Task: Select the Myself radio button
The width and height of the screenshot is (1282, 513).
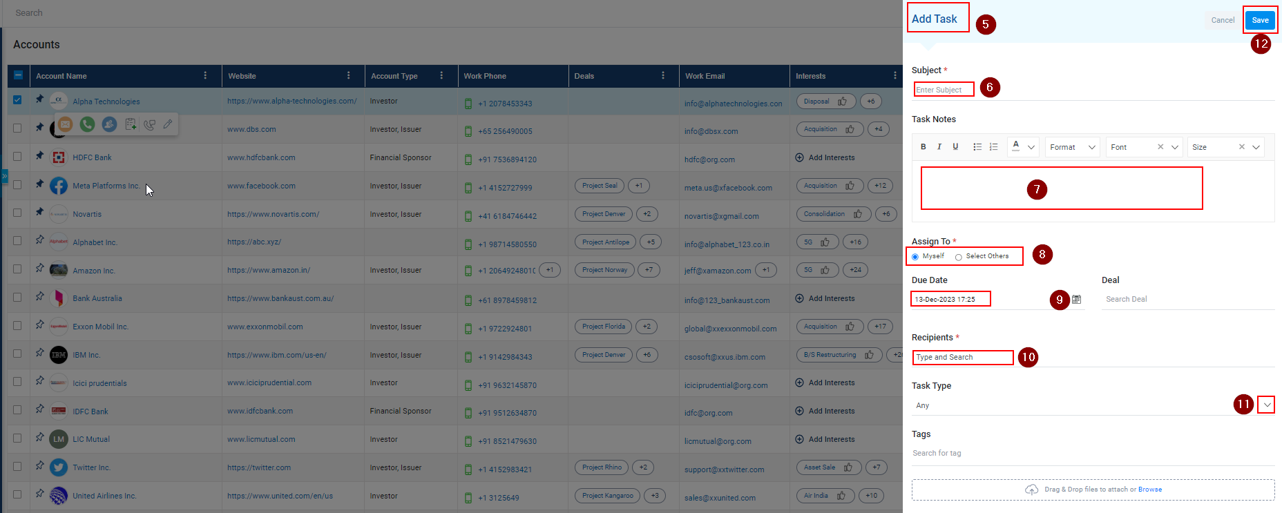Action: click(915, 257)
